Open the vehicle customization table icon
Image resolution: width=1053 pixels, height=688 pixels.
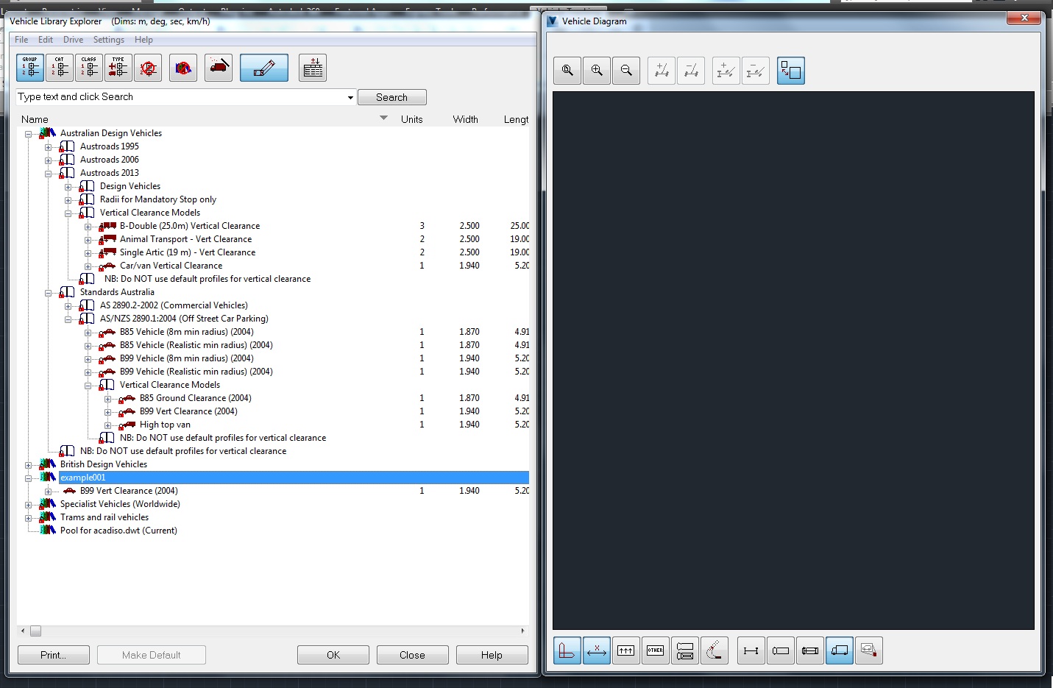(x=313, y=68)
